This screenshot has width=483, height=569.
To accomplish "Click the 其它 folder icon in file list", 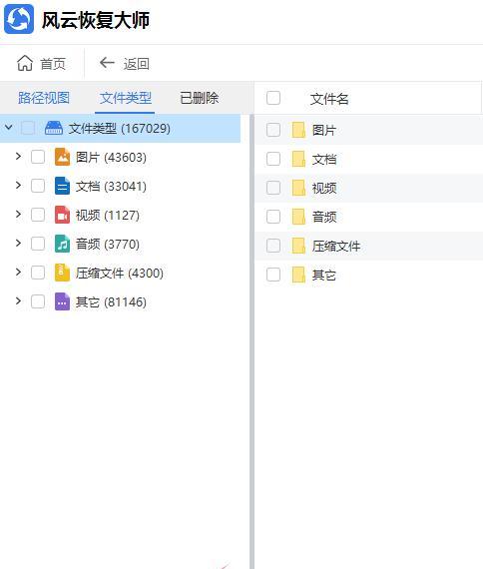I will (298, 276).
